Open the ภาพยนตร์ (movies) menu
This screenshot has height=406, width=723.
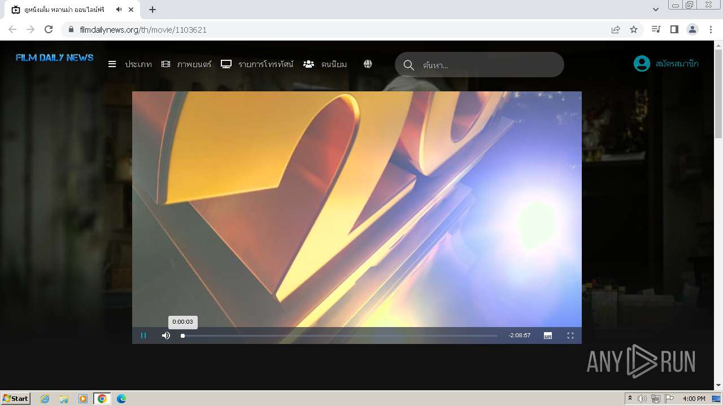(x=194, y=64)
